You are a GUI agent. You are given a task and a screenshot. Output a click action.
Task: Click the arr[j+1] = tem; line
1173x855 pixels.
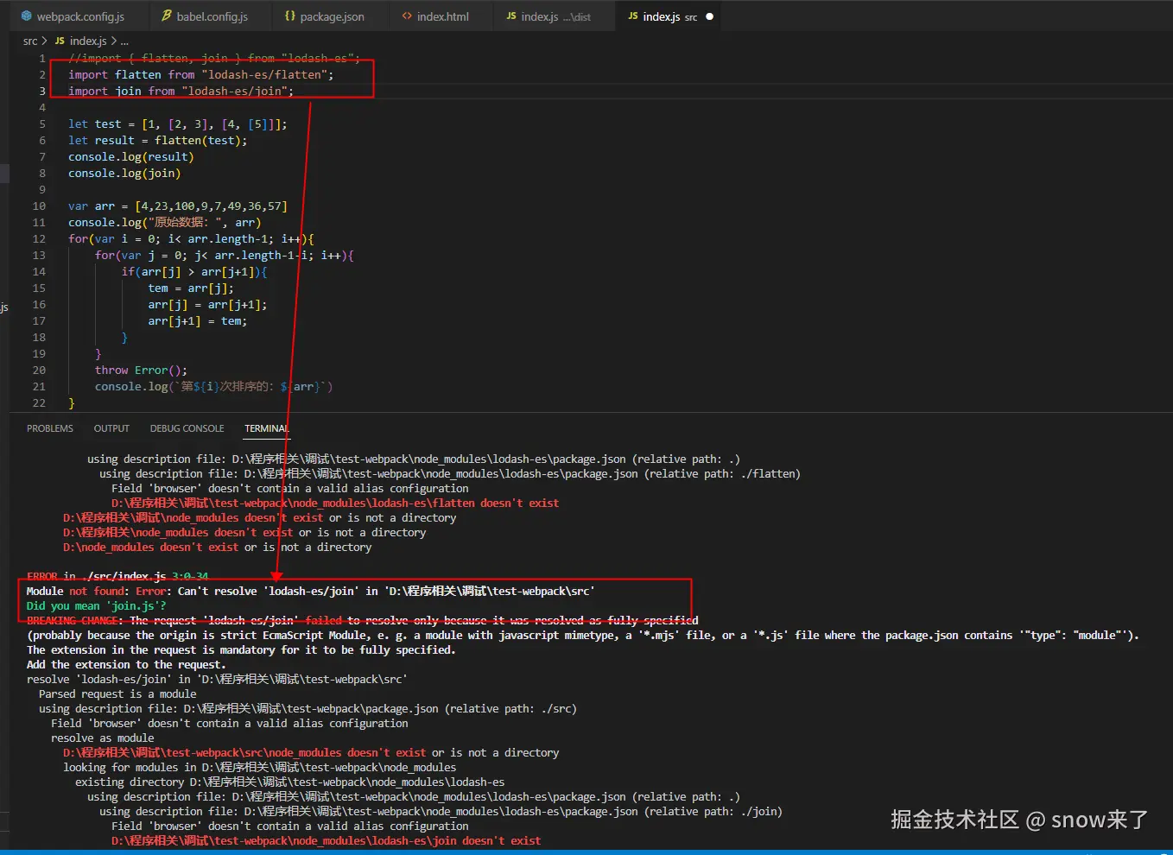[x=198, y=321]
